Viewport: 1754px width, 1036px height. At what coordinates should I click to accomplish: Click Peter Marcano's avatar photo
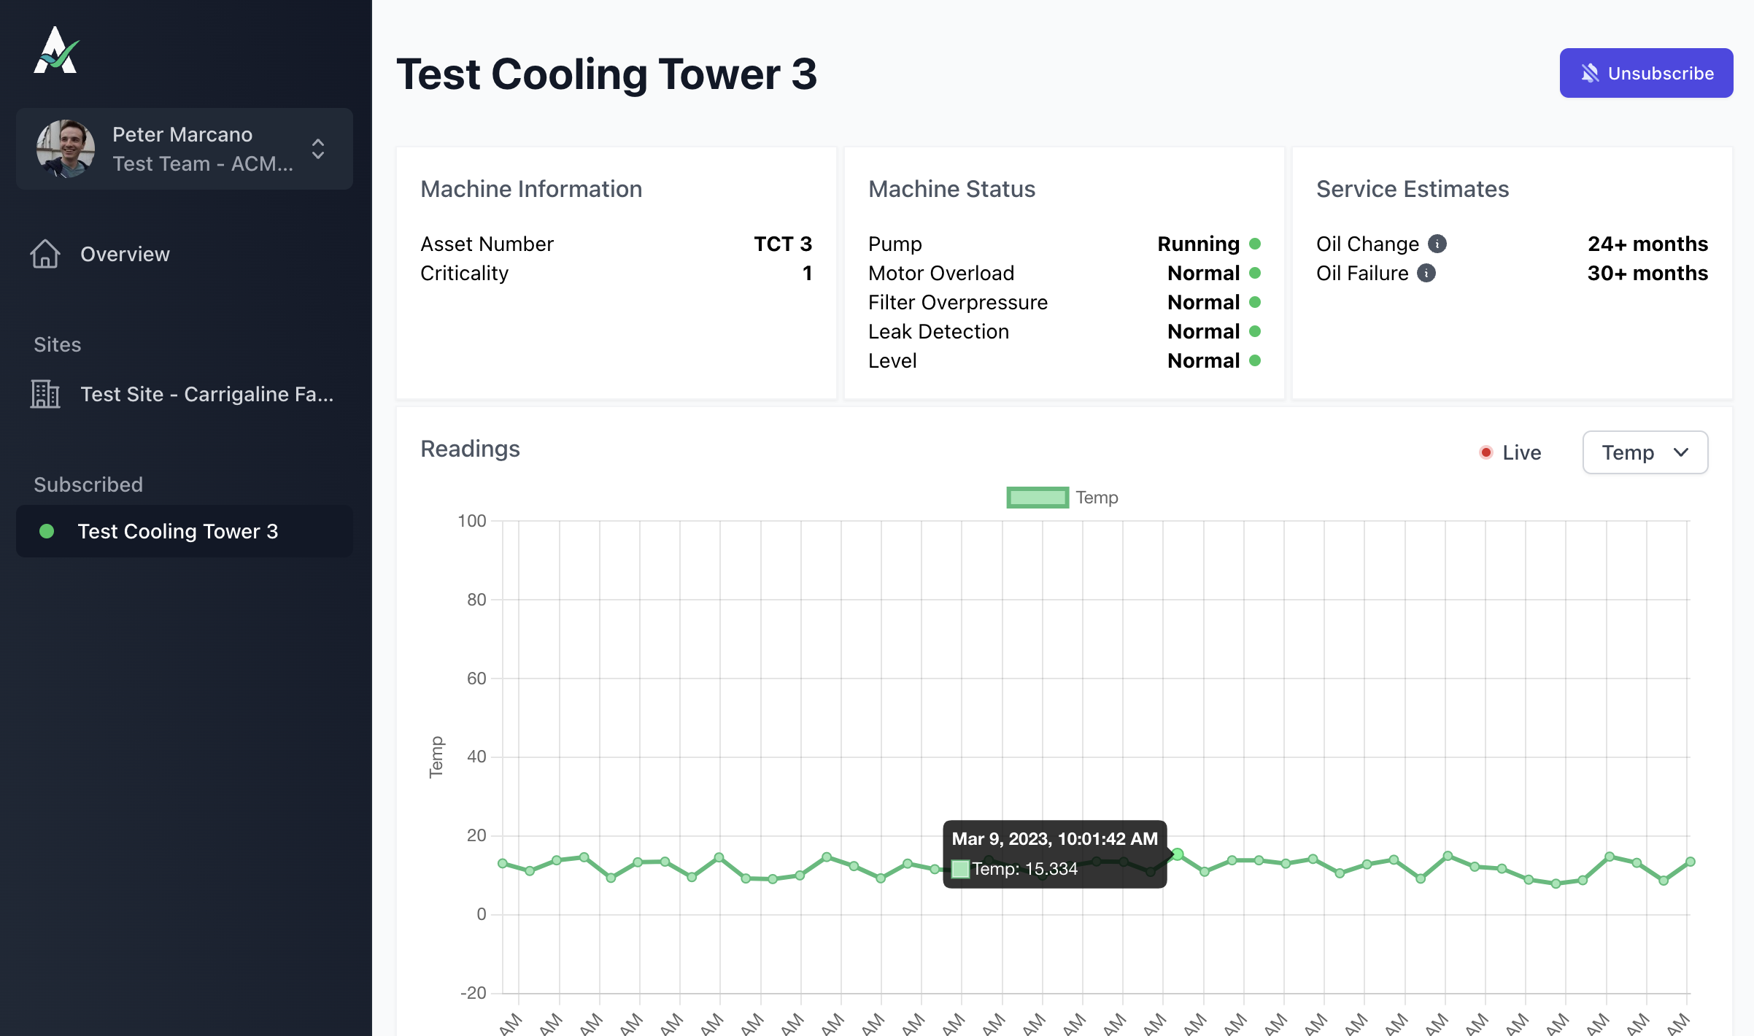pyautogui.click(x=66, y=149)
